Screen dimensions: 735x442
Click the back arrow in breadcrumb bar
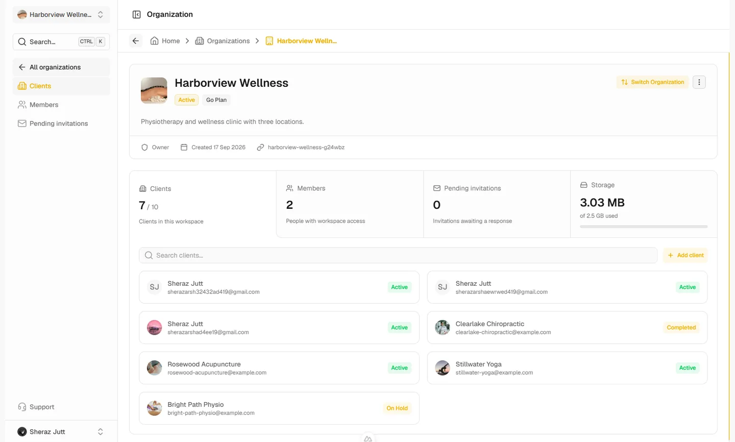[135, 41]
